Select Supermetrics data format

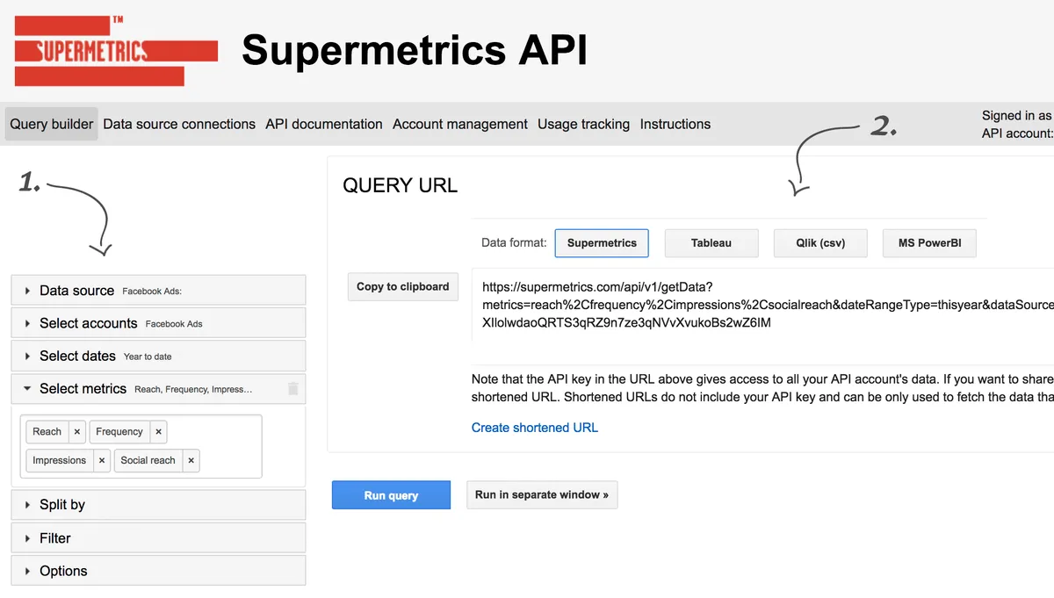602,243
